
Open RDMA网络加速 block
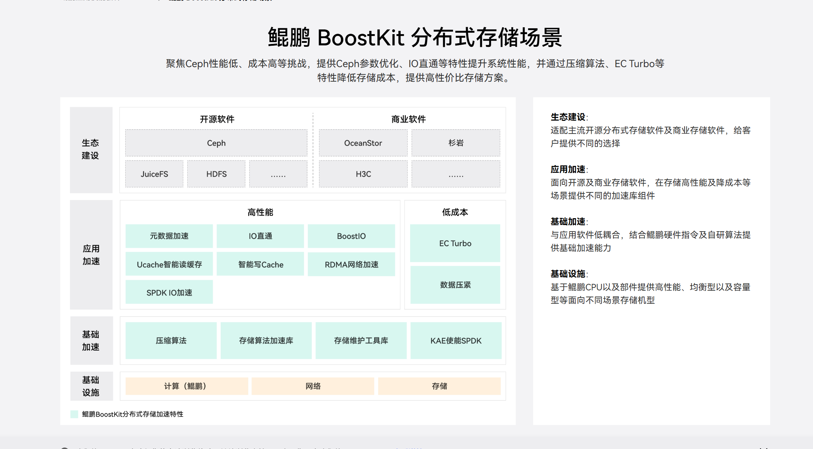click(x=351, y=264)
